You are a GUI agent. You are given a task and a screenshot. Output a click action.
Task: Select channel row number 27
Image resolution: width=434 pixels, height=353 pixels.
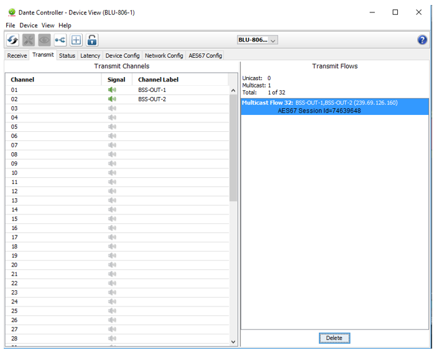click(14, 329)
